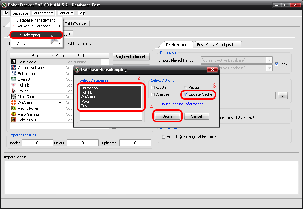The height and width of the screenshot is (209, 303).
Task: Toggle the Auto checkmark for OnGame
Action: click(x=60, y=103)
